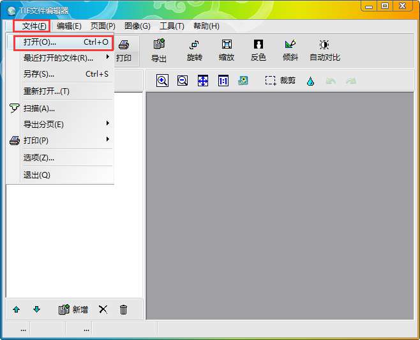Click the Crop (裁剪) button
This screenshot has height=340, width=420.
(x=281, y=81)
